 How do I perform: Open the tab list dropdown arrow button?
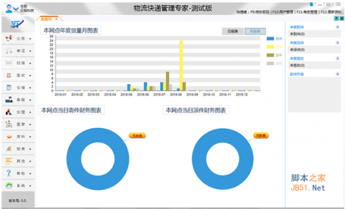click(336, 18)
